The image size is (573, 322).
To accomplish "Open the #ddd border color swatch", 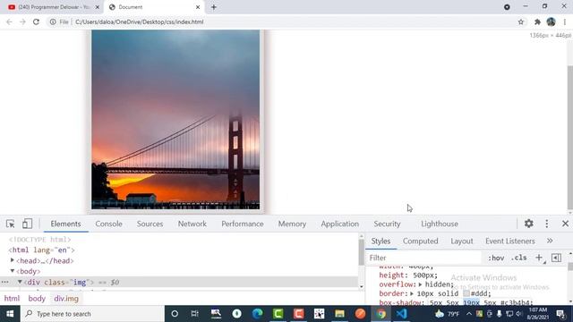I will (x=466, y=293).
